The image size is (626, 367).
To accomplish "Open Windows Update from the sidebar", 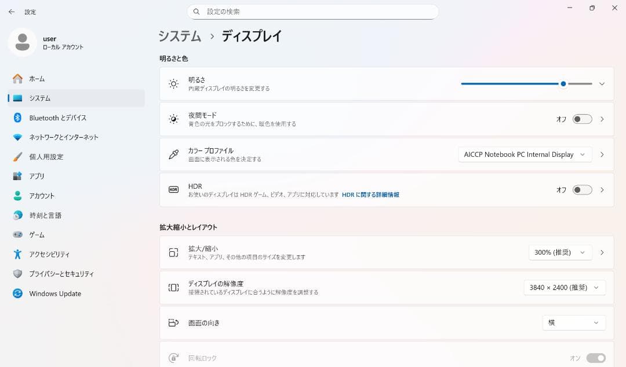I will 54,293.
